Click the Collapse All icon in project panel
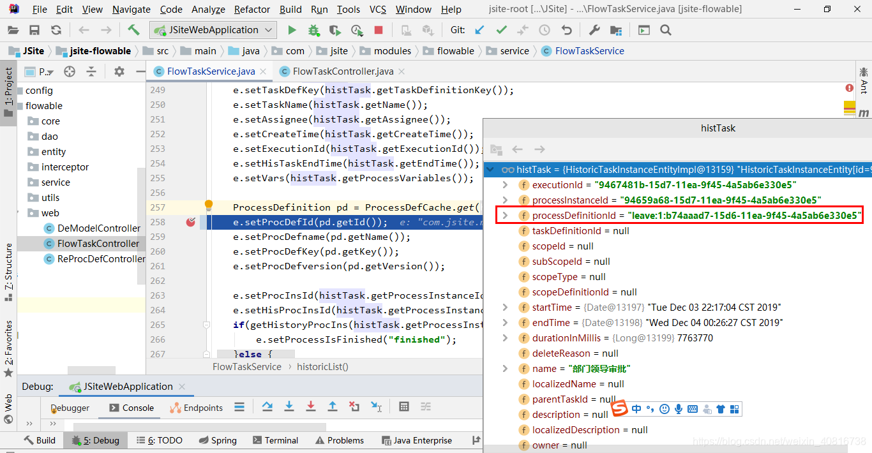The width and height of the screenshot is (872, 453). [x=91, y=71]
